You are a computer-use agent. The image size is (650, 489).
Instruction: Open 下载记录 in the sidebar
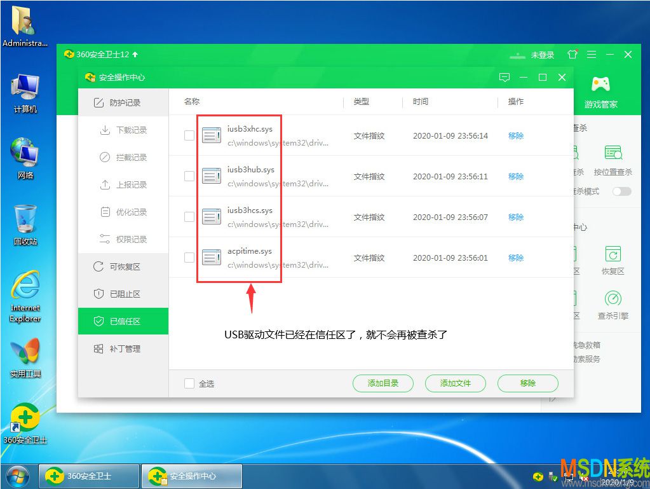point(123,130)
